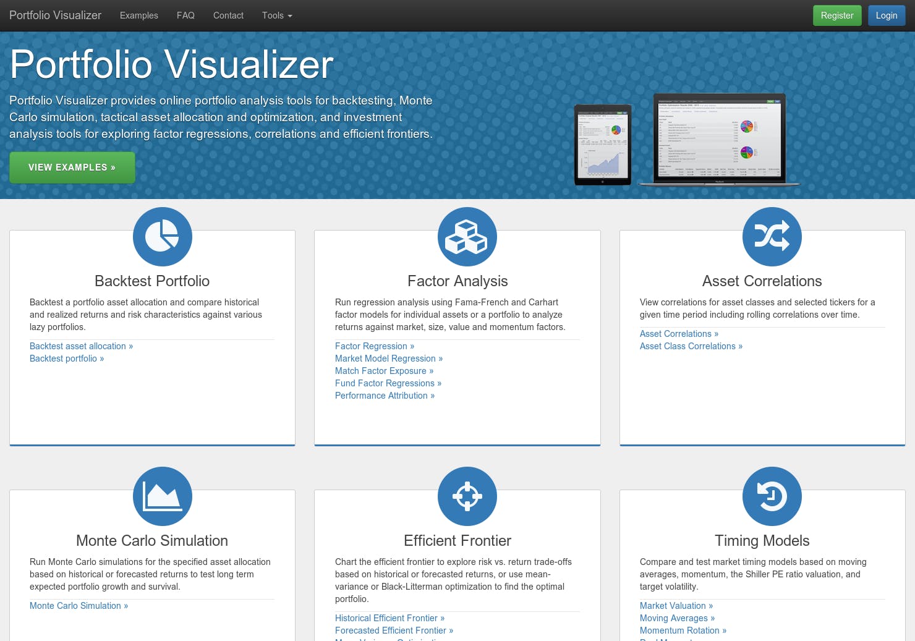The image size is (915, 641).
Task: Click the Asset Correlations shuffle icon
Action: click(x=772, y=237)
